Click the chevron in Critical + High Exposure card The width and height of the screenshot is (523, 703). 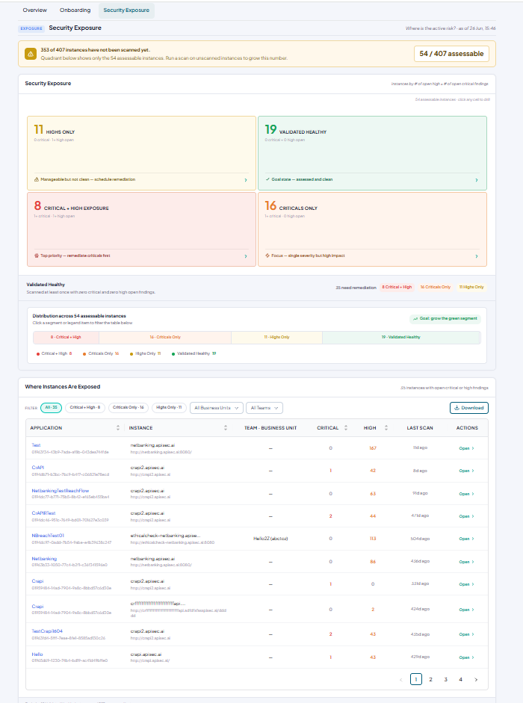(245, 256)
